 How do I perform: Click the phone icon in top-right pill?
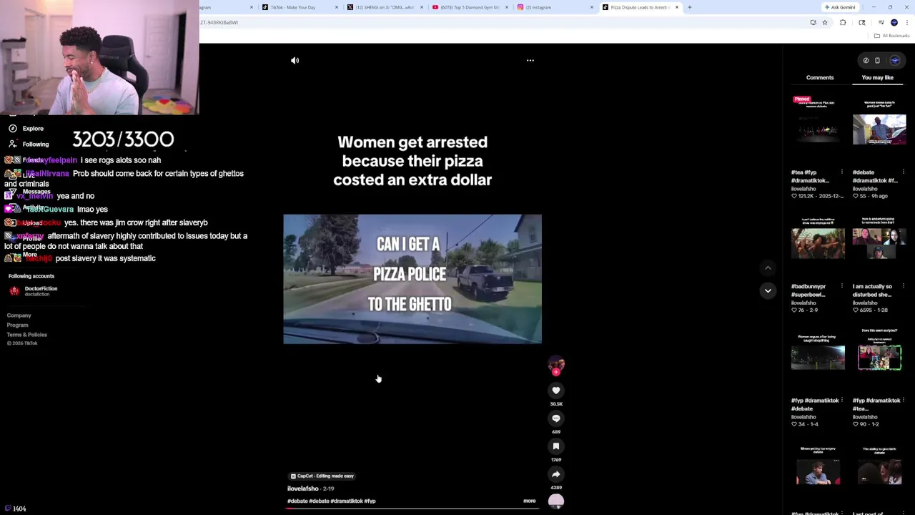tap(878, 61)
